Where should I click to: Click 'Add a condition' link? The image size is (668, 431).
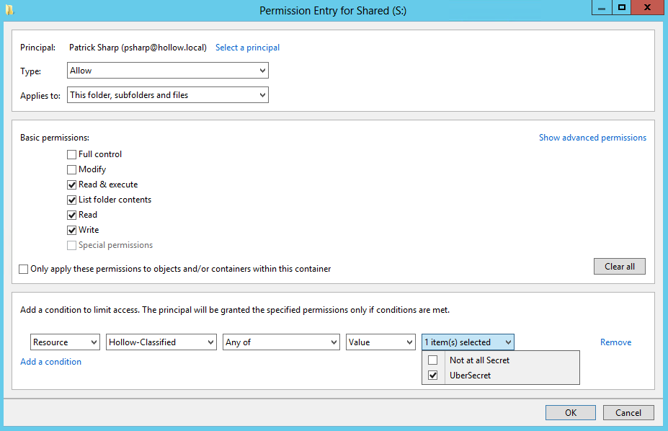(x=50, y=362)
